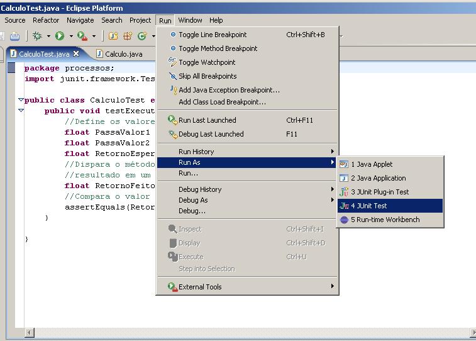Expand the Run History submenu arrow
Viewport: 476px width, 341px height.
(x=333, y=151)
